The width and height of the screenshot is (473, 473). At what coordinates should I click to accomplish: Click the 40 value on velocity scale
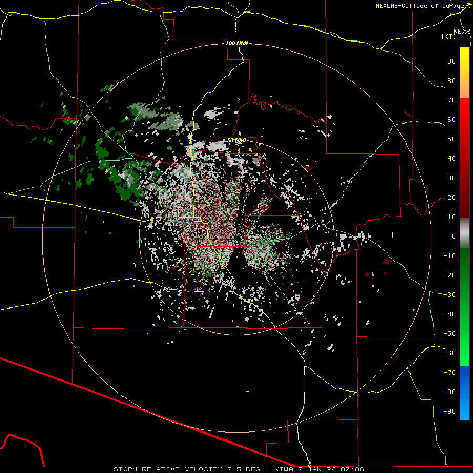451,159
